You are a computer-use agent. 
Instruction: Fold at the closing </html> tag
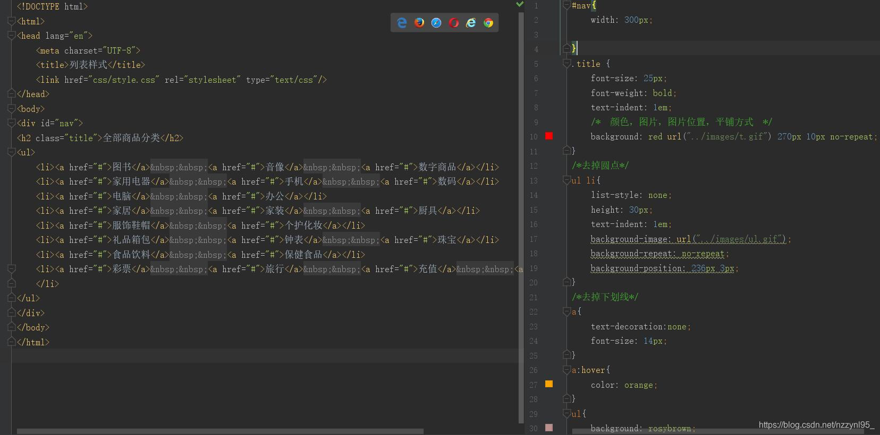(x=12, y=342)
